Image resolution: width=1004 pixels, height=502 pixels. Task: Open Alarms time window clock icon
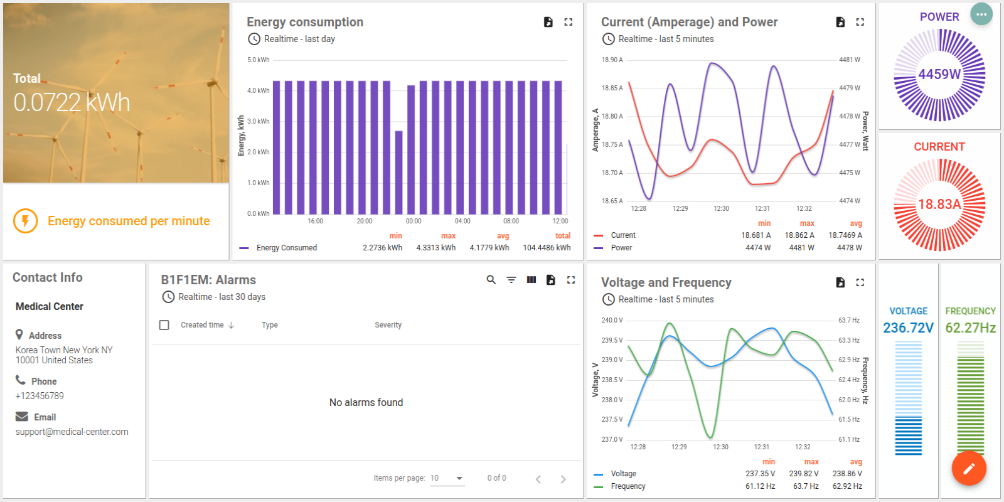(x=168, y=297)
